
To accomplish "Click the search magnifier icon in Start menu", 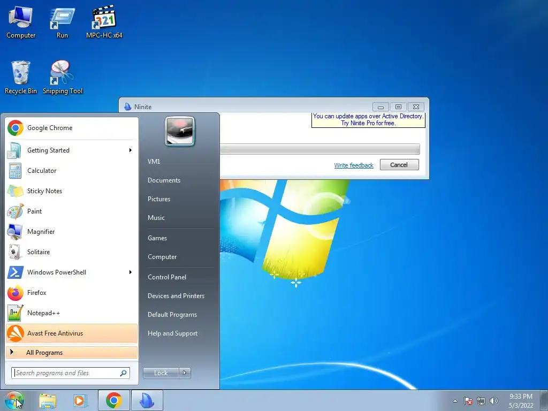I will click(x=124, y=373).
